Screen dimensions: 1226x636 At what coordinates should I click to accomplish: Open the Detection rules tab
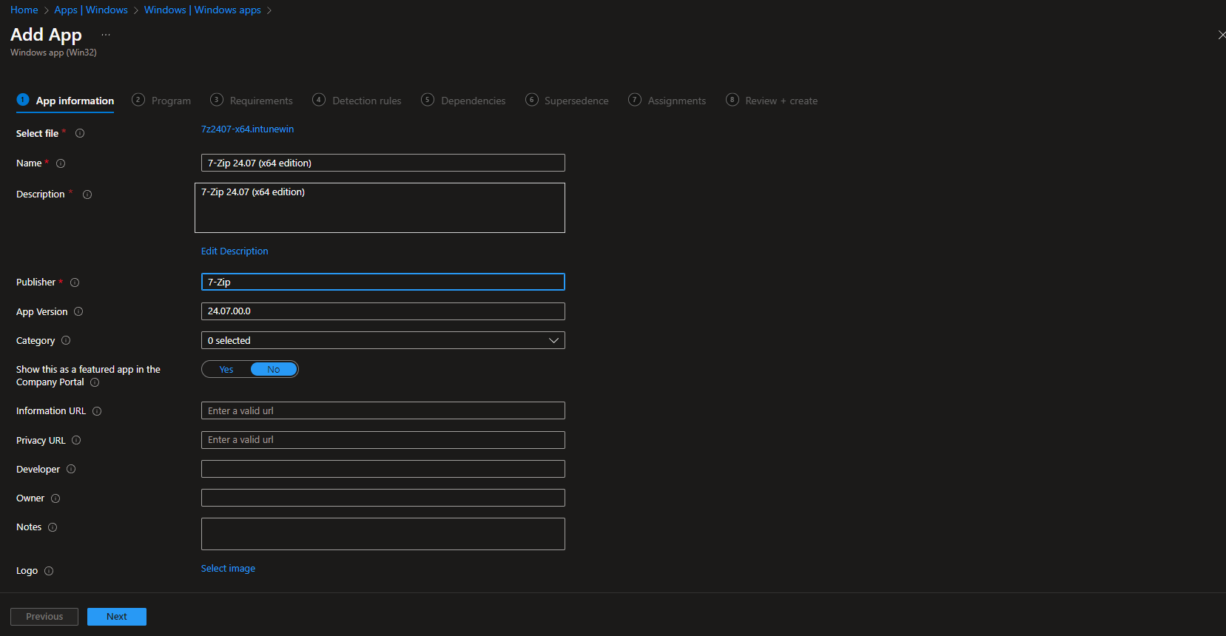tap(357, 101)
